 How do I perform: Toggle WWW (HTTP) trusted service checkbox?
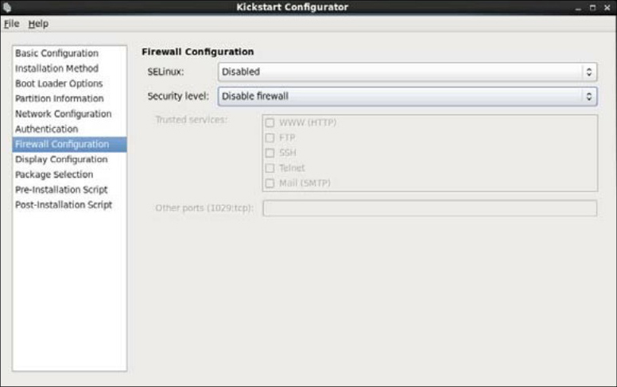click(x=270, y=122)
